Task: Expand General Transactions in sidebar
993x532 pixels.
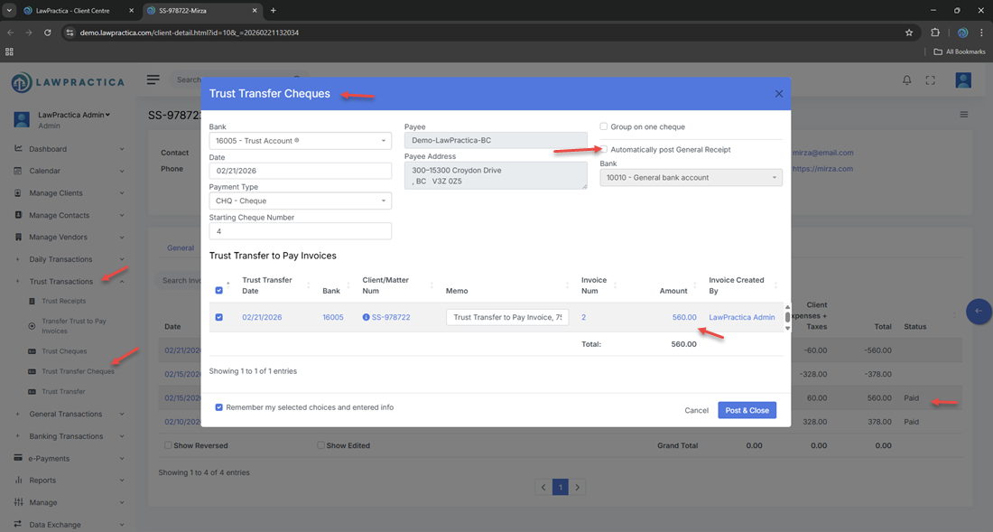Action: (66, 414)
